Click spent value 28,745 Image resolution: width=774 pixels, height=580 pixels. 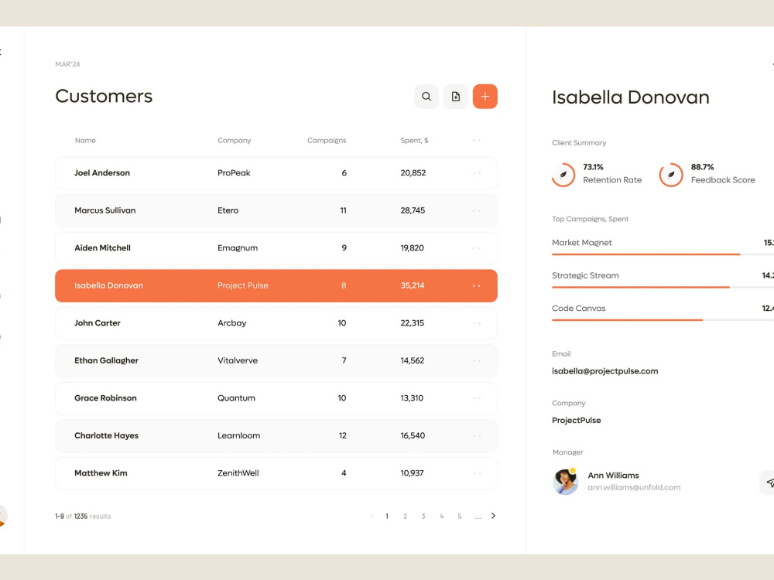click(413, 210)
